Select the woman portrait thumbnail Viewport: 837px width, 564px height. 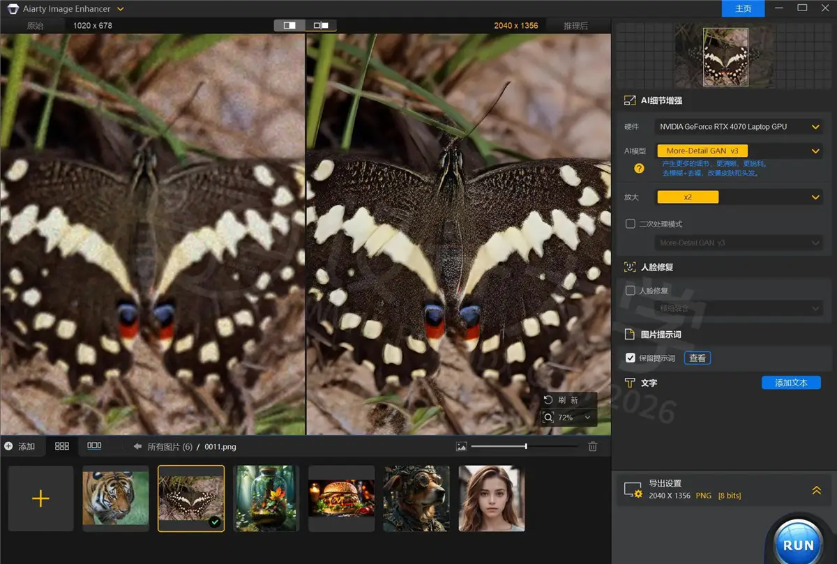tap(492, 498)
